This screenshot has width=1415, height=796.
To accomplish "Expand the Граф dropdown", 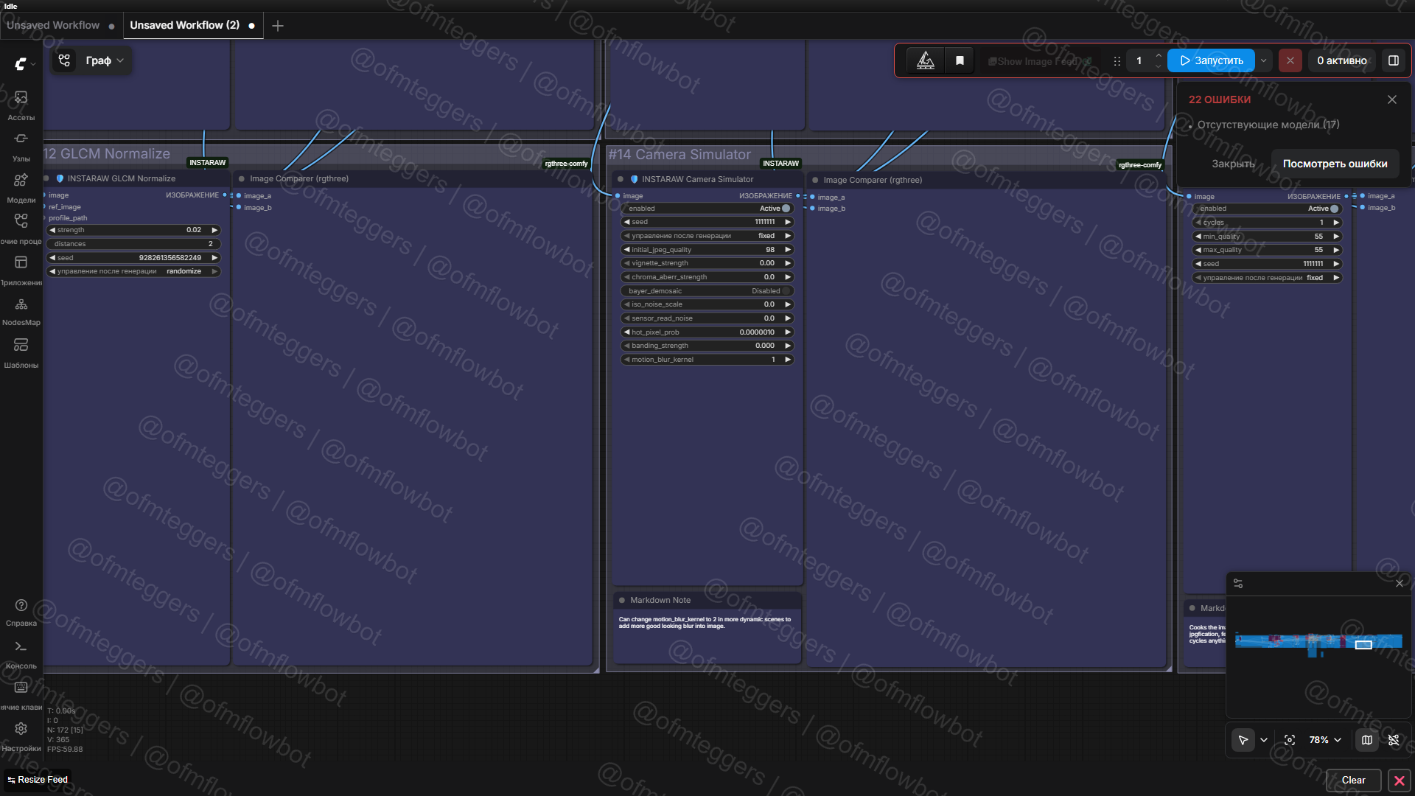I will [x=104, y=60].
